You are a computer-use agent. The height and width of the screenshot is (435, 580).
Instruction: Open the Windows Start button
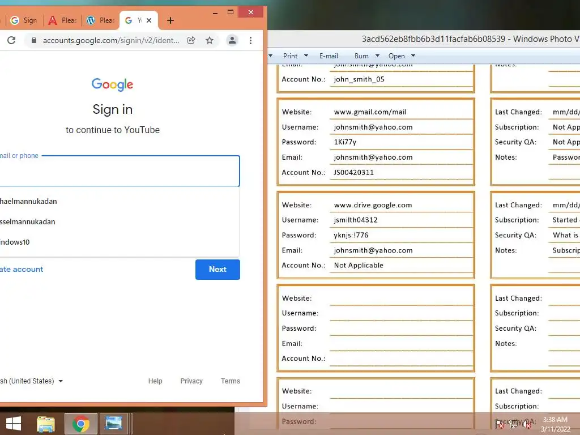pos(14,424)
